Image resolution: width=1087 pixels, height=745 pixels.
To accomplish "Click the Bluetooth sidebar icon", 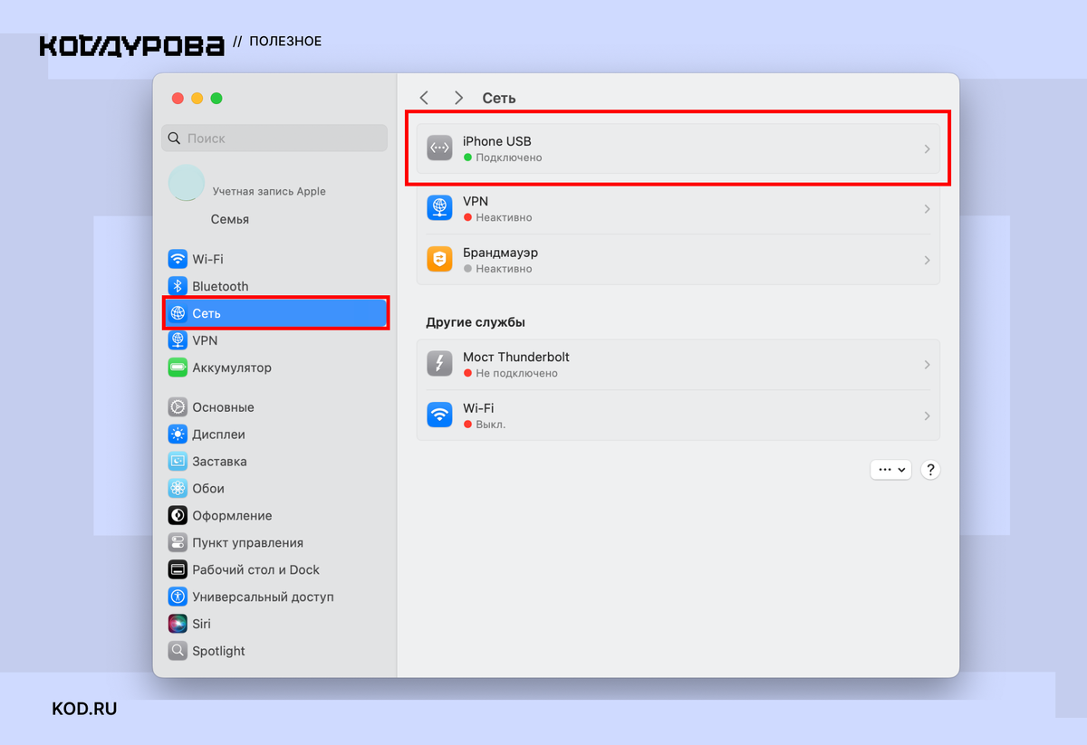I will (178, 286).
